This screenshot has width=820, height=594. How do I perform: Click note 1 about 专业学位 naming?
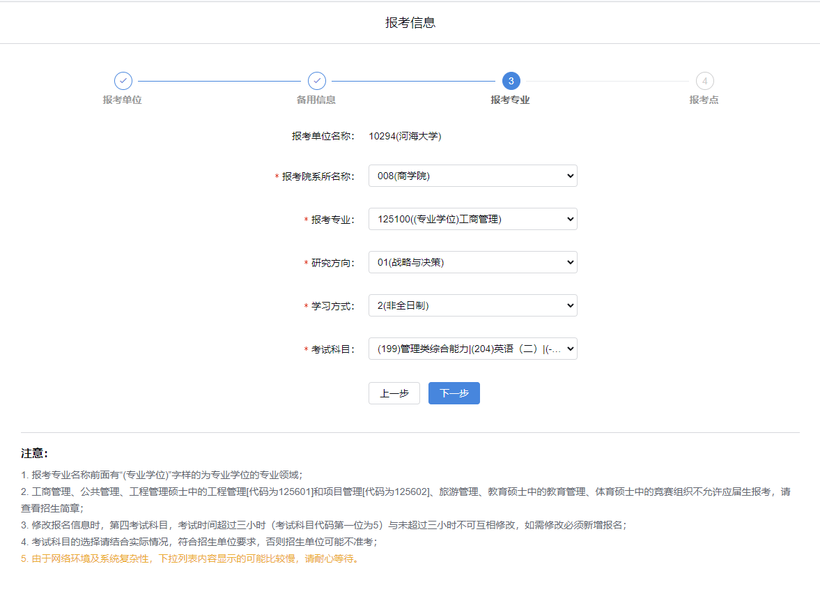click(162, 475)
